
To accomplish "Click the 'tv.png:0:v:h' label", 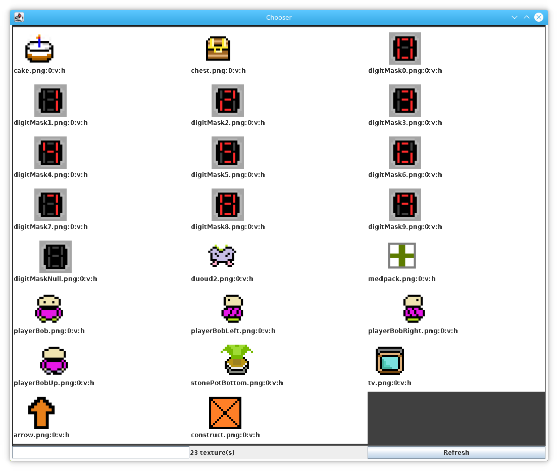I will (x=390, y=383).
